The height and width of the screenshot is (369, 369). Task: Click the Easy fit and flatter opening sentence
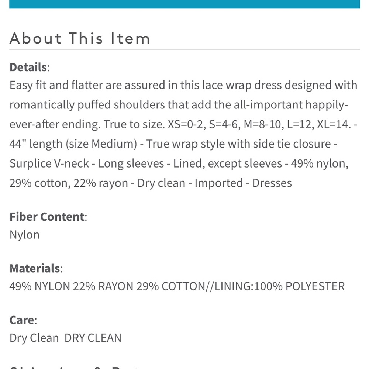(183, 104)
